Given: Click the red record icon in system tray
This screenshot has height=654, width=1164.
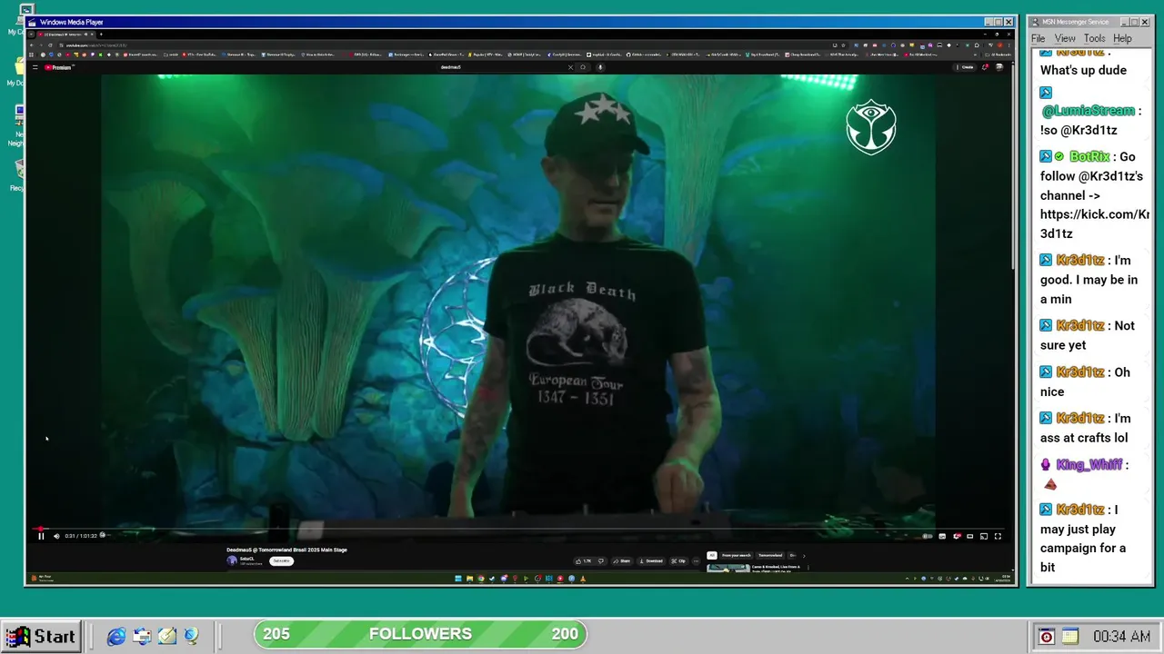Looking at the screenshot, I should 1047,637.
